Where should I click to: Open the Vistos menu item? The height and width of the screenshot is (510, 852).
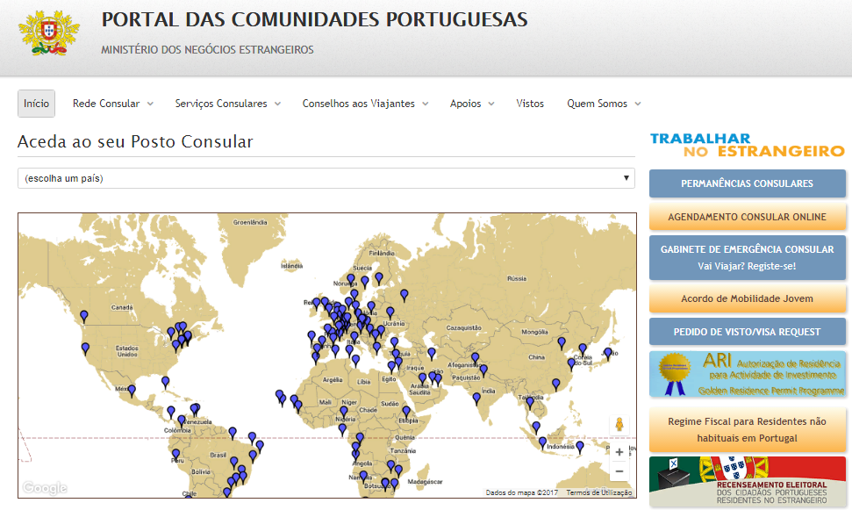(x=530, y=104)
